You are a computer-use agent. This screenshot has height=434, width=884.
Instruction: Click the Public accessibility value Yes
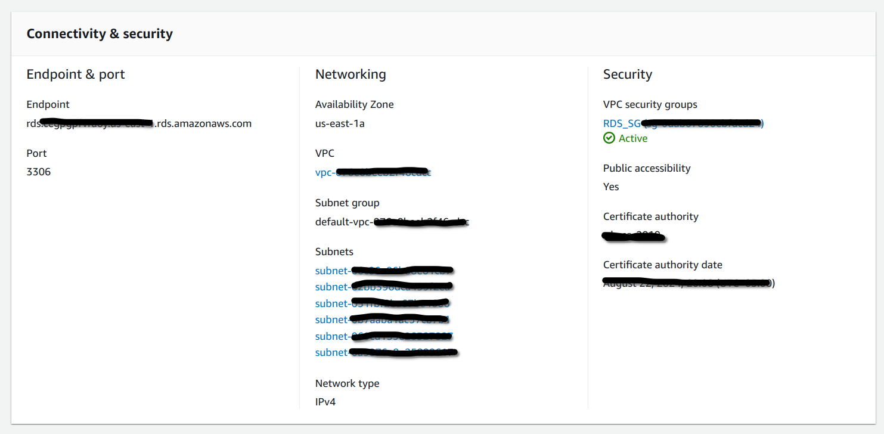point(610,186)
